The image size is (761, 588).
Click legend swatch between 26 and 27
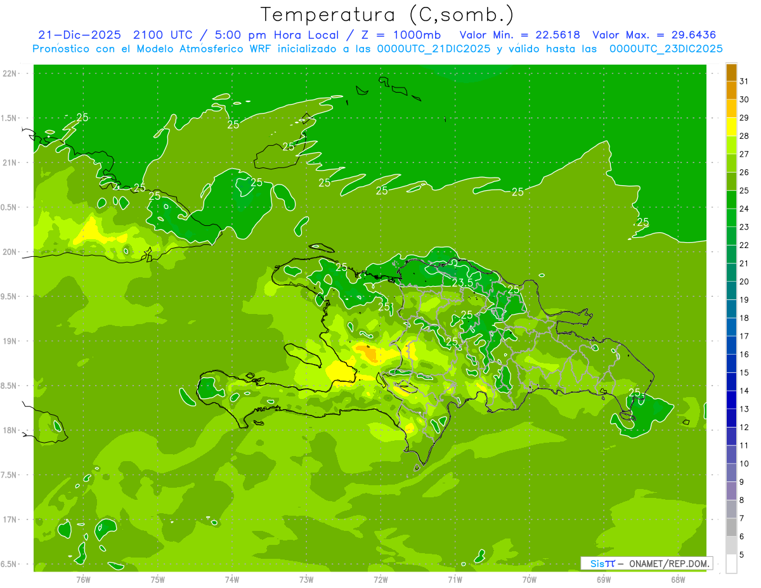731,163
